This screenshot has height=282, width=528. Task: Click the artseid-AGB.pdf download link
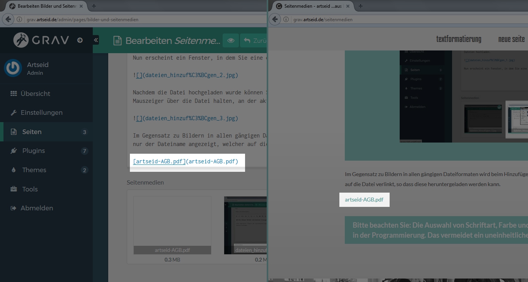[364, 200]
